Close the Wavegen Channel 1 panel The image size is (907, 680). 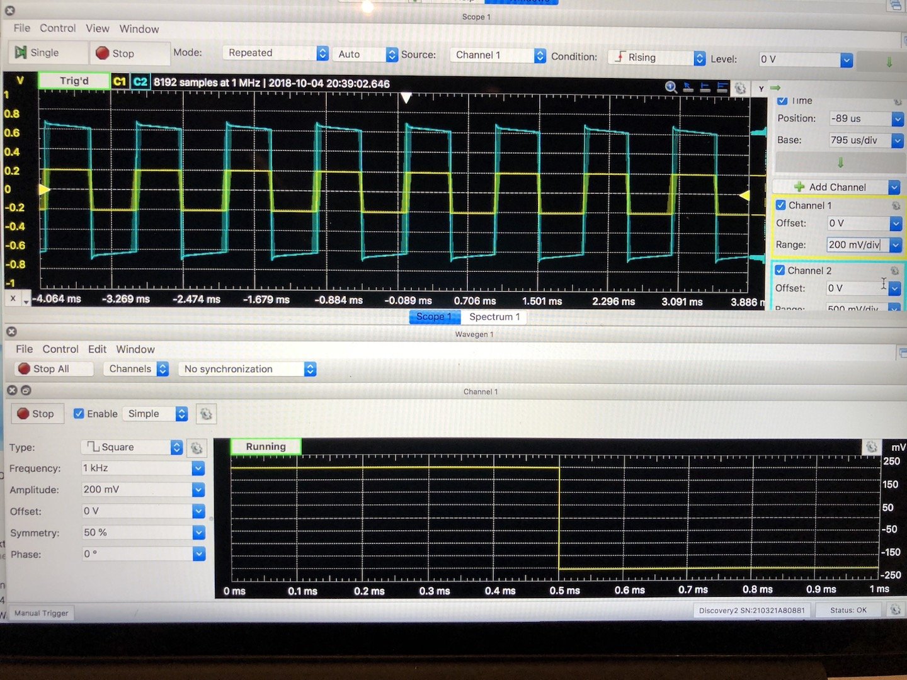coord(12,390)
